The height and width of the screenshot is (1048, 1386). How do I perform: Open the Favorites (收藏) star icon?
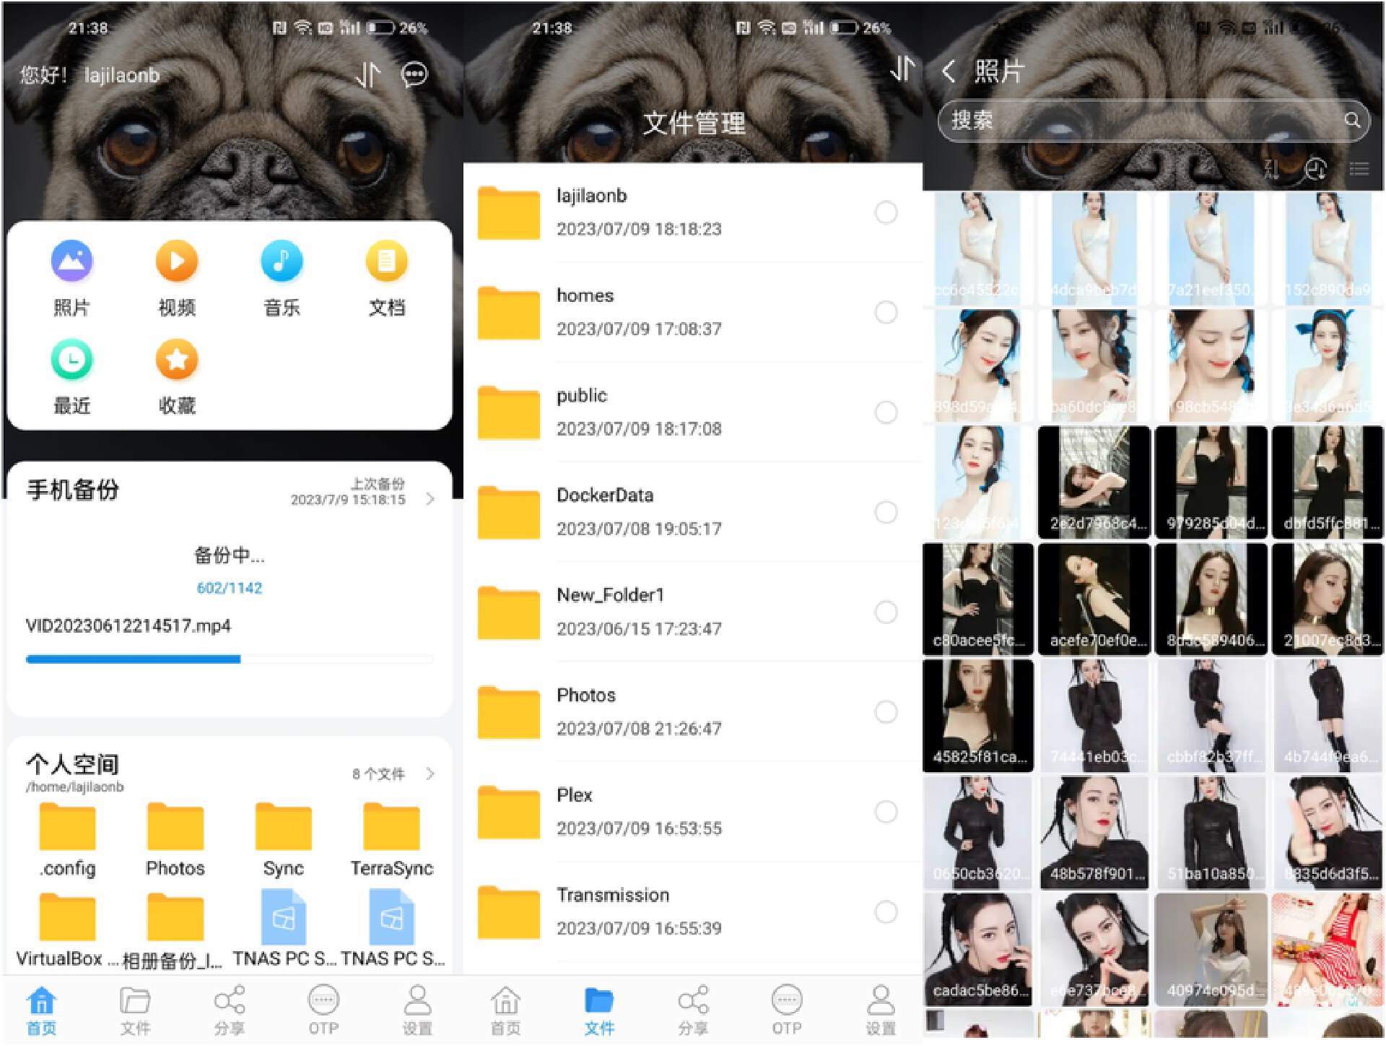coord(177,360)
